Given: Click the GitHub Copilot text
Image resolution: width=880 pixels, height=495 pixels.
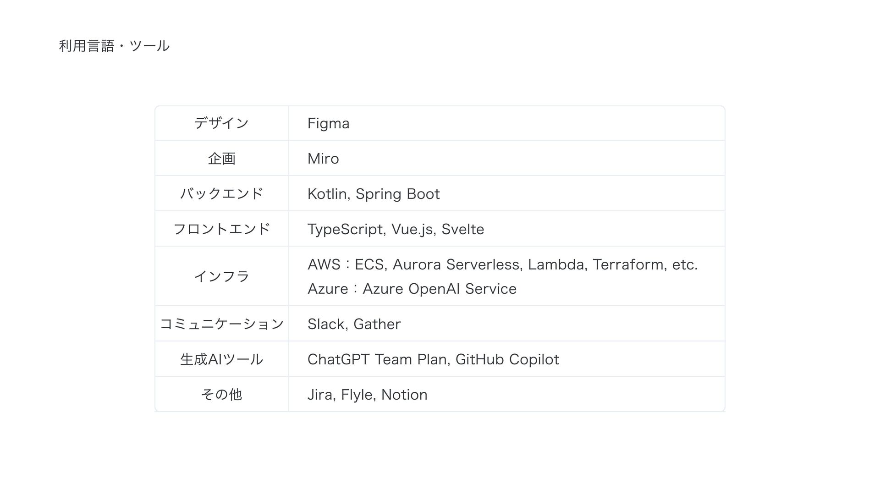Looking at the screenshot, I should tap(507, 359).
